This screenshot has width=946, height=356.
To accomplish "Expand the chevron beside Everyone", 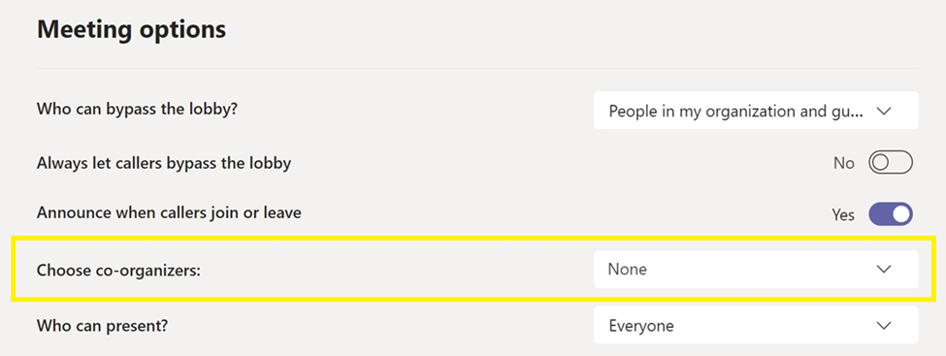I will [883, 326].
